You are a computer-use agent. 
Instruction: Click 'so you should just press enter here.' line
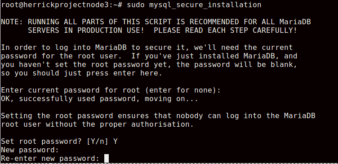click(81, 73)
